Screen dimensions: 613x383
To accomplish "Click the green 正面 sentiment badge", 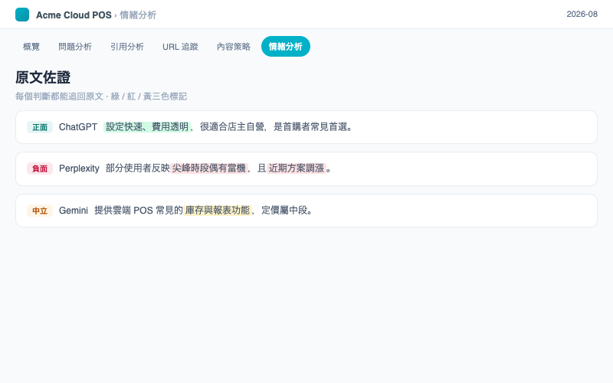I will (x=40, y=127).
